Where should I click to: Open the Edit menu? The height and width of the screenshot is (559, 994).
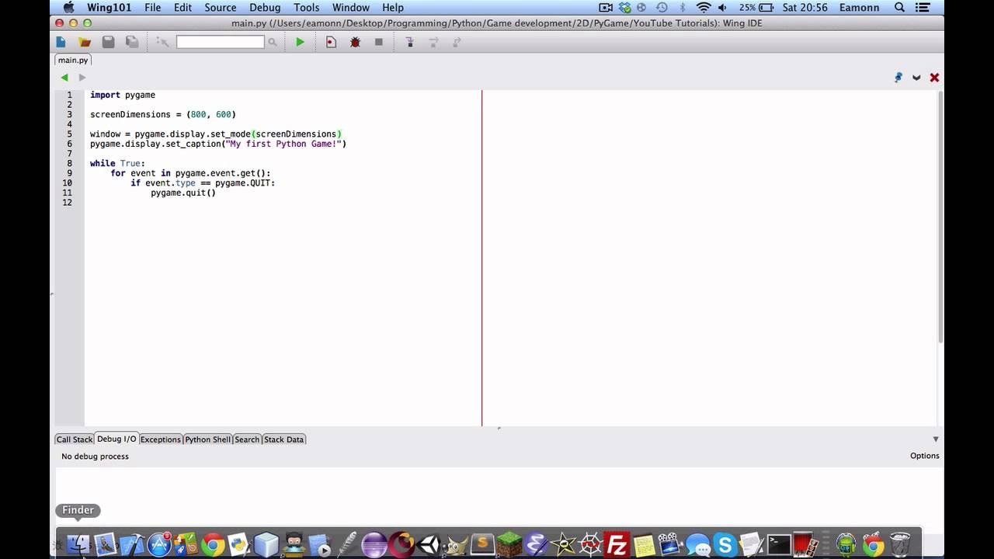coord(182,7)
